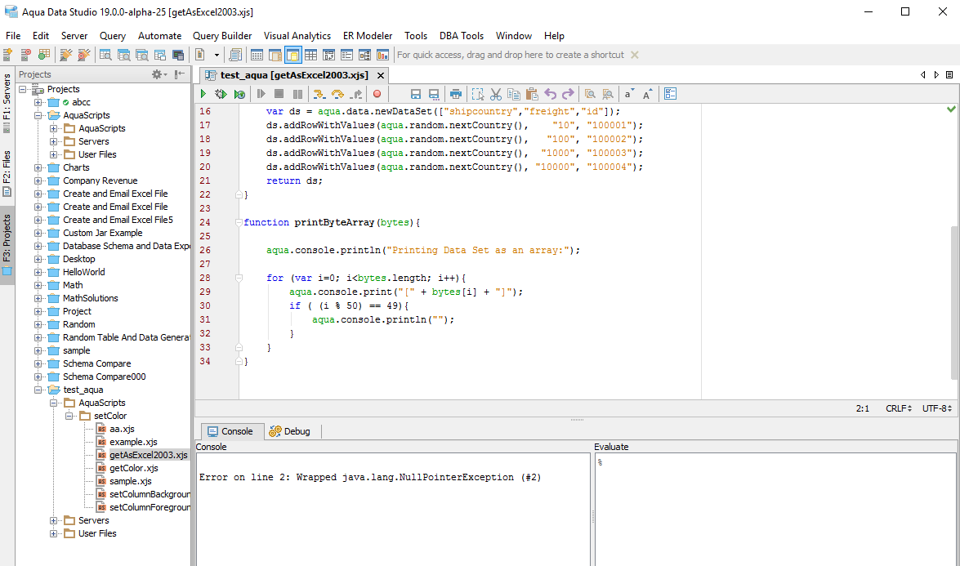
Task: Open Projects panel settings gear
Action: [x=159, y=74]
